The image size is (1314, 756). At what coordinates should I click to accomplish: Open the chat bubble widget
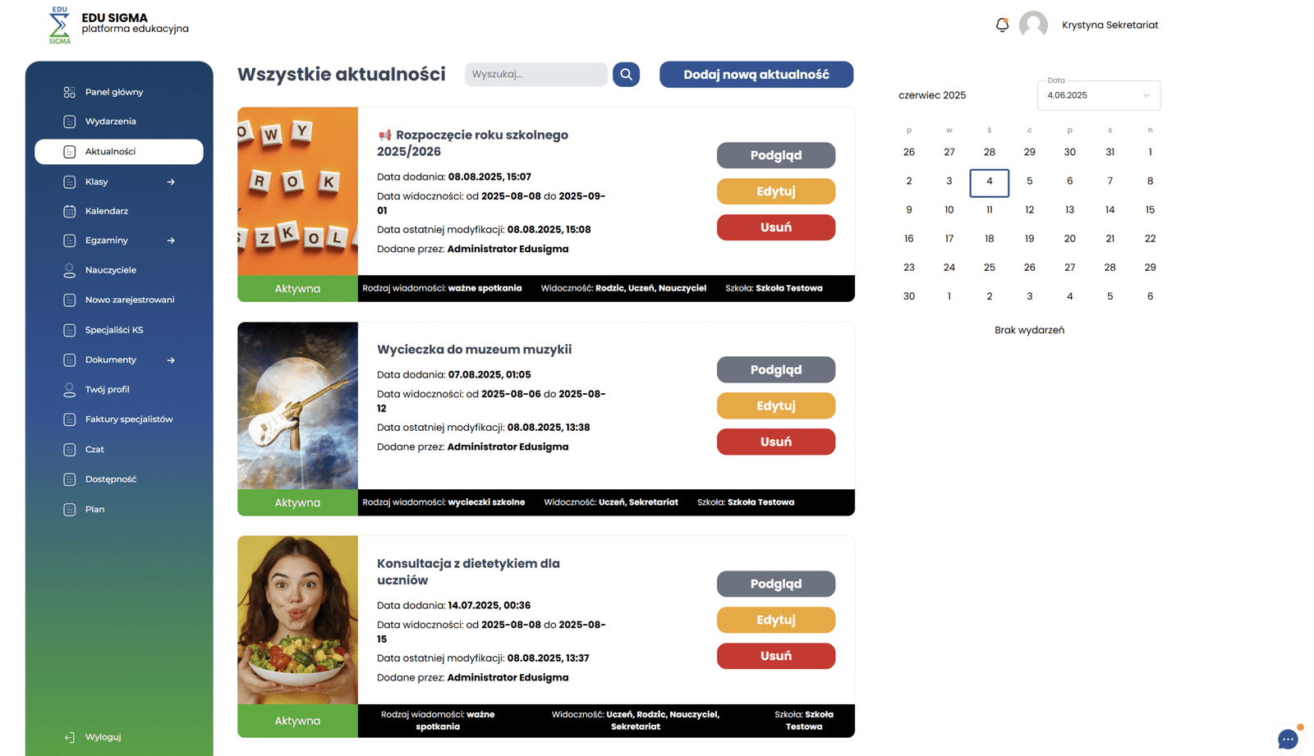pyautogui.click(x=1287, y=739)
